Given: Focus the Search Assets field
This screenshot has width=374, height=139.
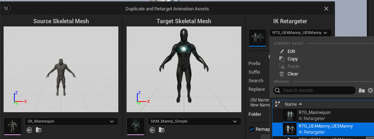Looking at the screenshot, I should click(314, 90).
